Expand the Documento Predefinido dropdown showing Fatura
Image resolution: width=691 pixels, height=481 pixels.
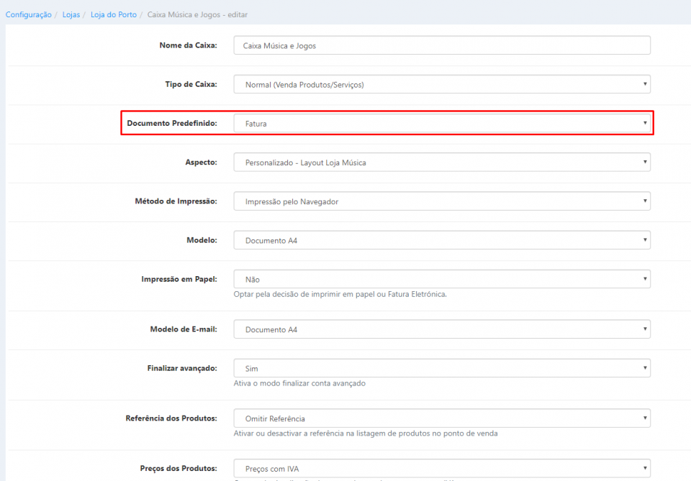pyautogui.click(x=442, y=124)
